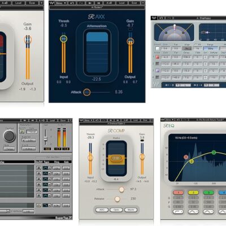Open setup dropdown in REQ toolbar
The height and width of the screenshot is (226, 226).
pos(169,120)
